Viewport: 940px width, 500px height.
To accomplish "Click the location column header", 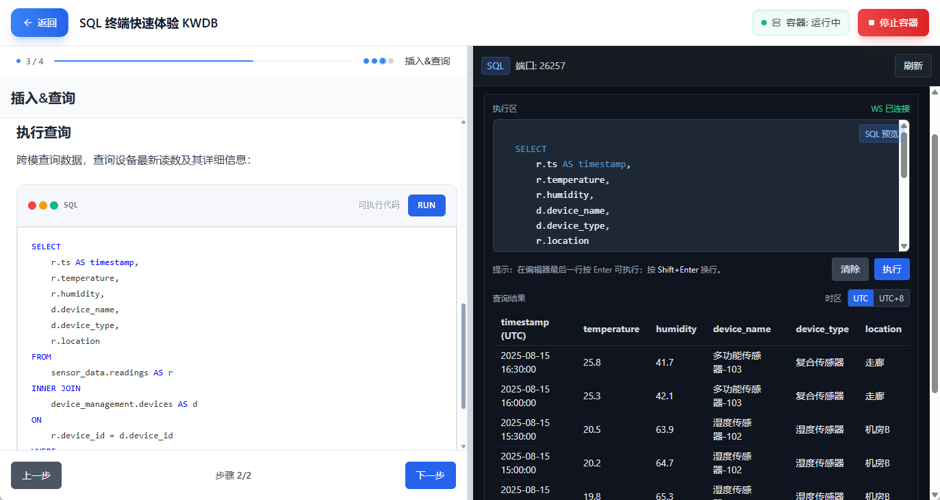I will [x=883, y=329].
